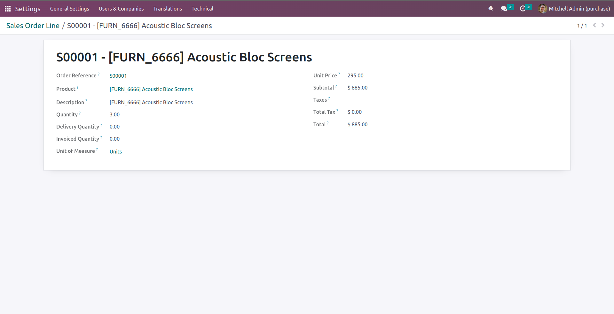Go back to Sales Order Line breadcrumb
The width and height of the screenshot is (614, 314).
click(x=33, y=26)
